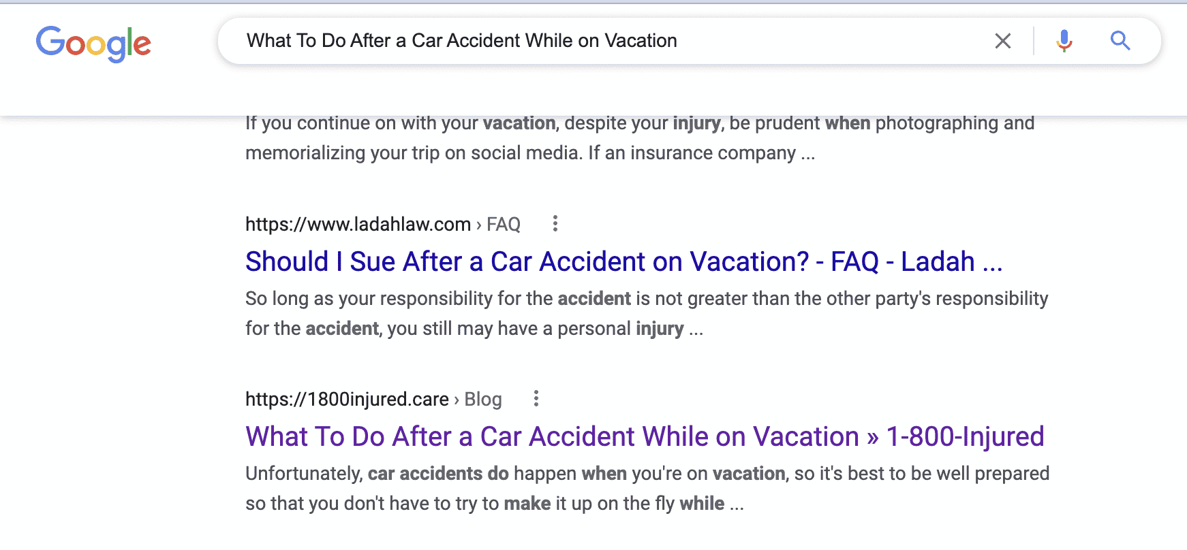Click the word 'Vacation' inside the search box
Screen dimensions: 1187x550
pyautogui.click(x=641, y=41)
